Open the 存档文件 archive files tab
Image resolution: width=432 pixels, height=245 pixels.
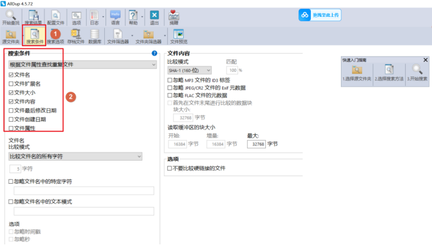(76, 36)
